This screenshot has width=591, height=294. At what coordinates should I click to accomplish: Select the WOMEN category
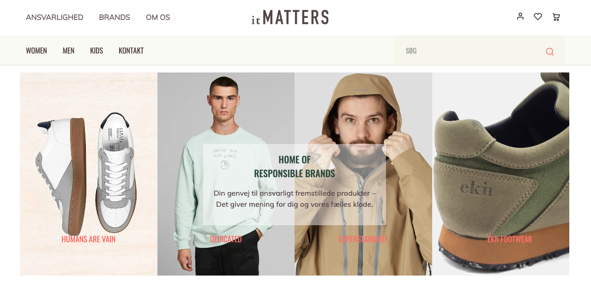click(x=36, y=51)
